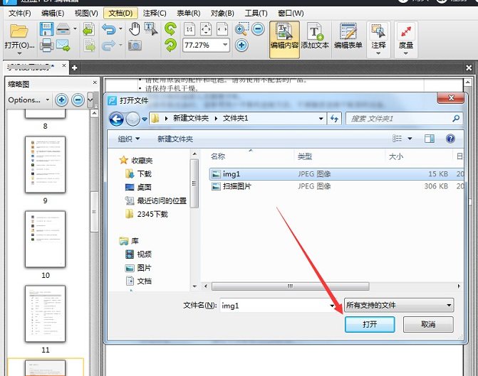
Task: Click toolbar zoom in plus icon
Action: click(241, 45)
